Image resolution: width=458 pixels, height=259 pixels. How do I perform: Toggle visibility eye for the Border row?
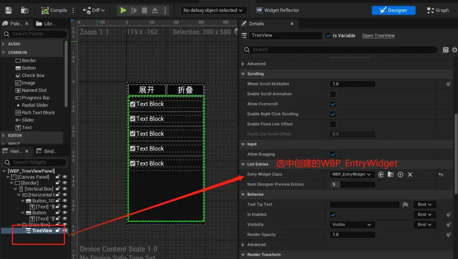(65, 183)
